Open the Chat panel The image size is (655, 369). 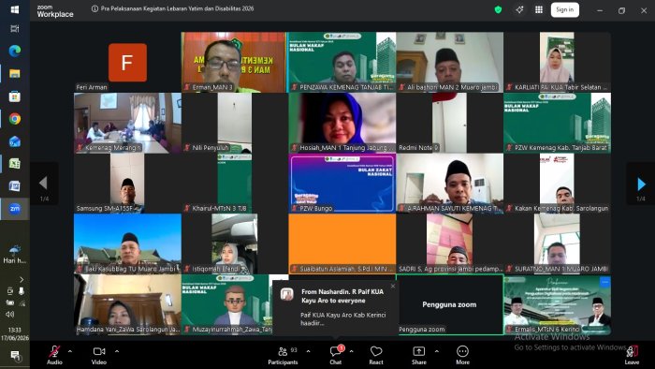[336, 355]
